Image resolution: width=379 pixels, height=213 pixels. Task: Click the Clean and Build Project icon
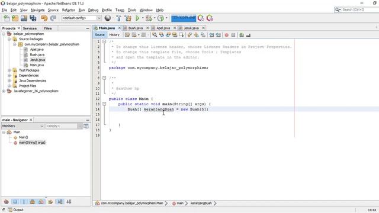coord(128,18)
